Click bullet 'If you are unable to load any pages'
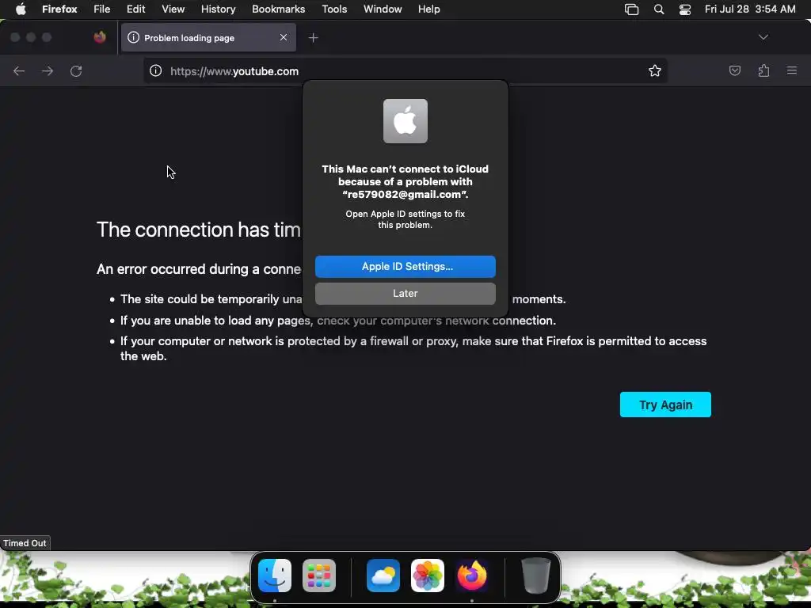Screen dimensions: 811x608 tap(338, 321)
